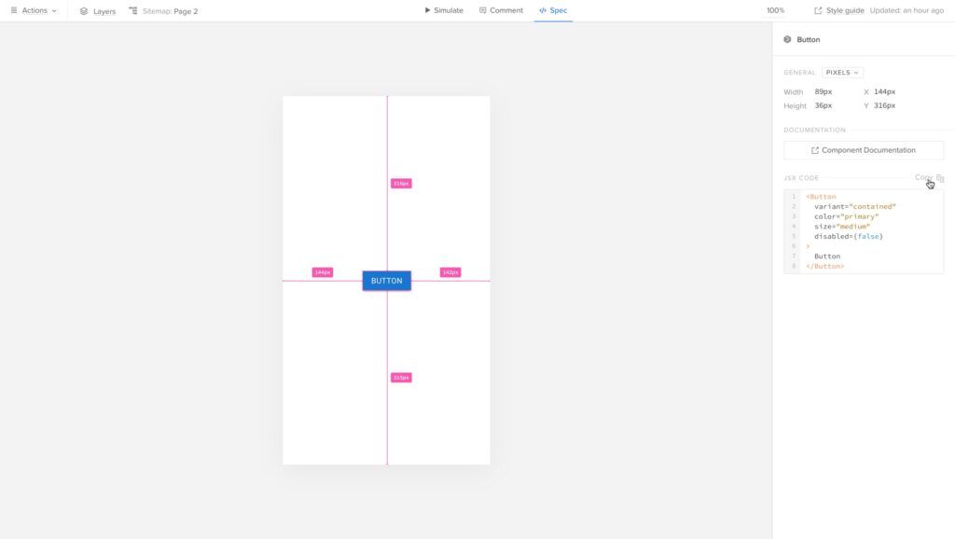955x539 pixels.
Task: Click the hexagon icon next to Button
Action: point(788,39)
